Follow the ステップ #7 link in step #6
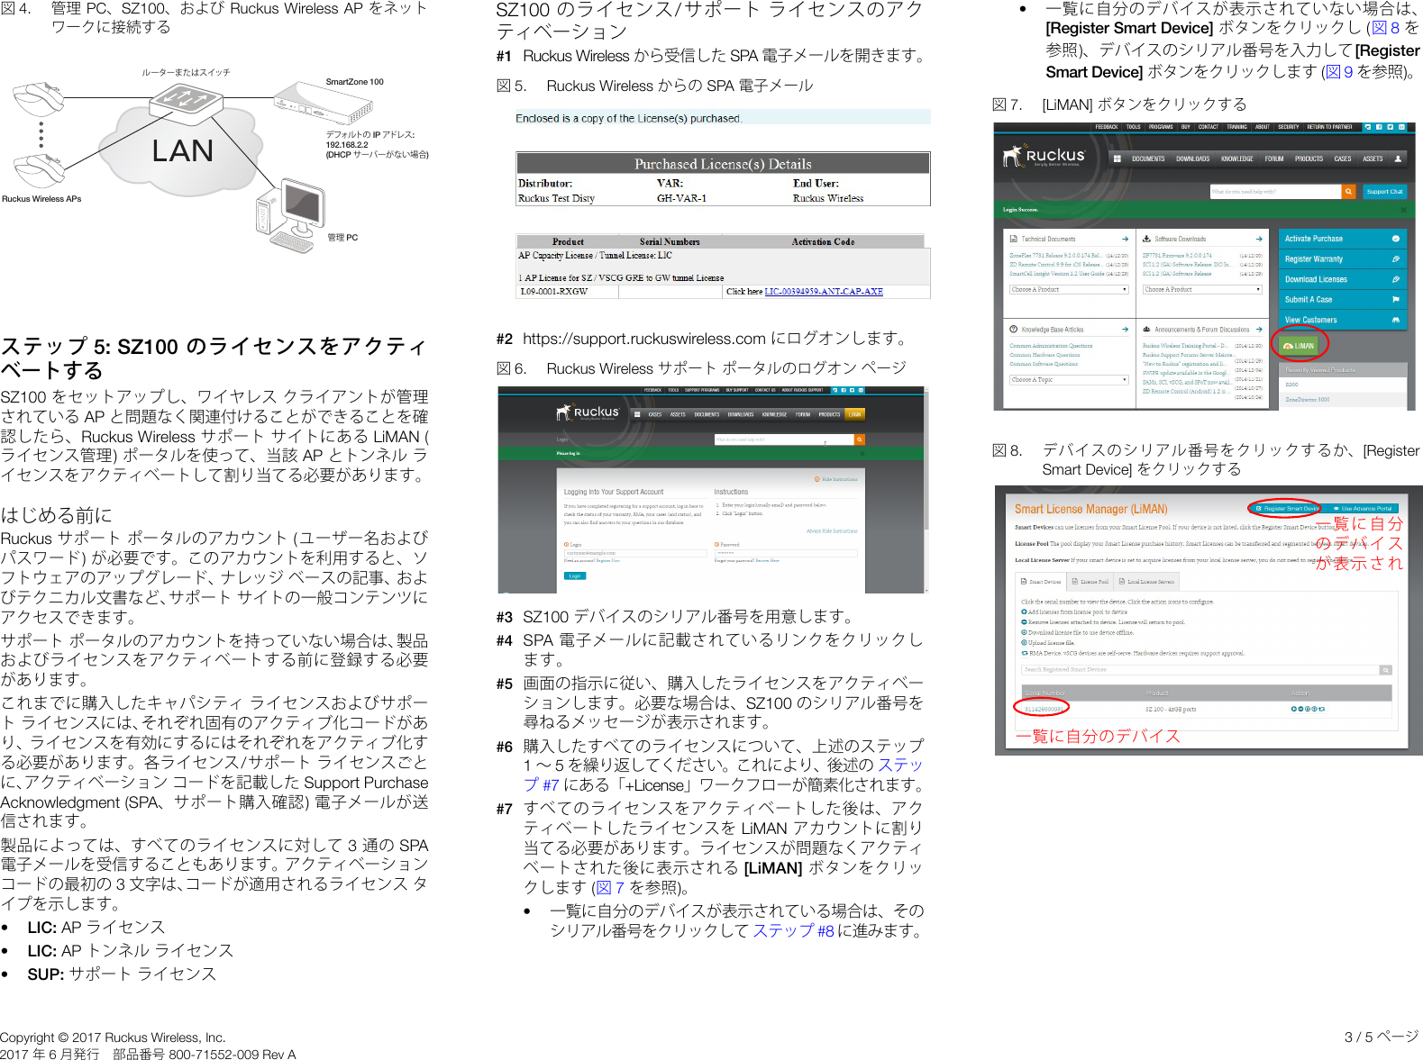The width and height of the screenshot is (1423, 1060). (x=724, y=775)
